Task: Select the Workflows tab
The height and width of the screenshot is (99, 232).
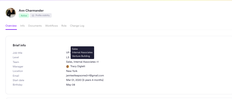Action: tap(51, 26)
